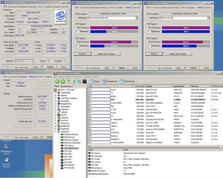Viewport: 223px width, 178px height.
Task: Click the Memória column header in AIDA64 results
Action: [200, 86]
